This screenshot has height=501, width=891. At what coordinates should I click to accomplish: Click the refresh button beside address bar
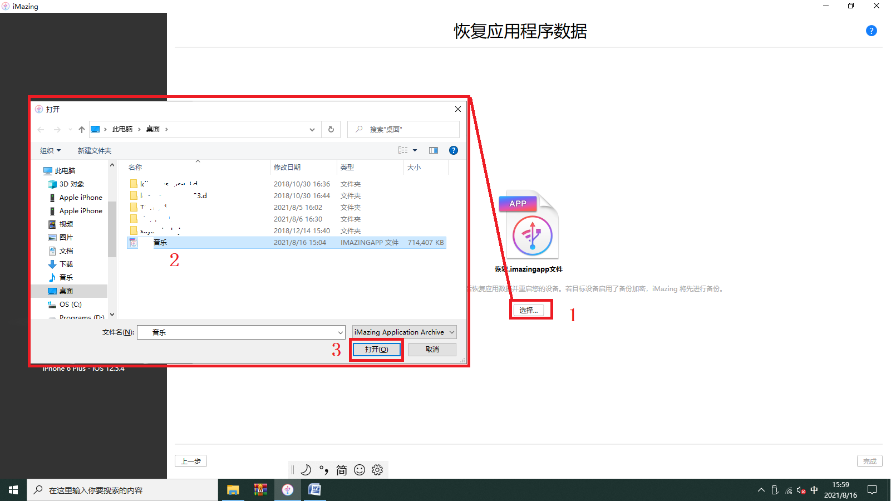[x=331, y=129]
